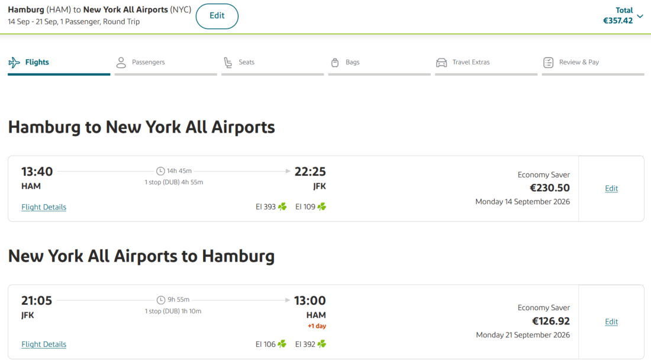Viewport: 651px width, 364px height.
Task: Click the clock icon beside 14h 45m
Action: coord(160,171)
